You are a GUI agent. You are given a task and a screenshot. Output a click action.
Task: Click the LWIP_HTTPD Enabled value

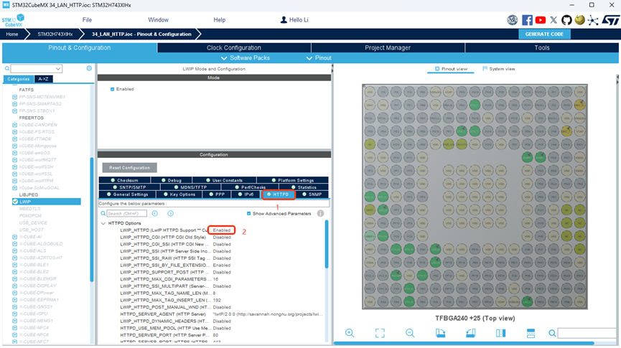(221, 230)
